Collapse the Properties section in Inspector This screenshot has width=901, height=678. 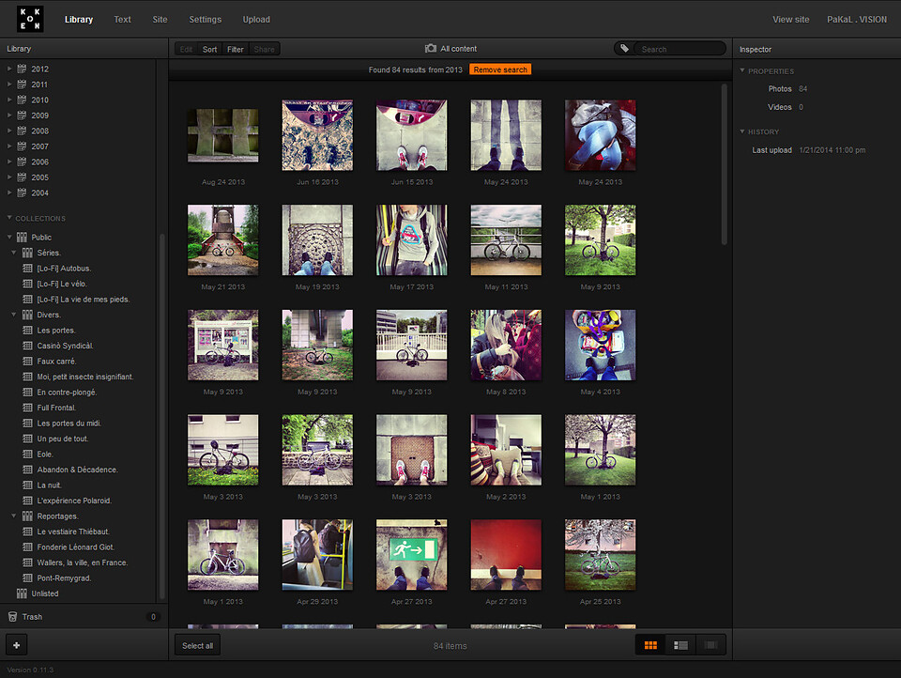741,70
